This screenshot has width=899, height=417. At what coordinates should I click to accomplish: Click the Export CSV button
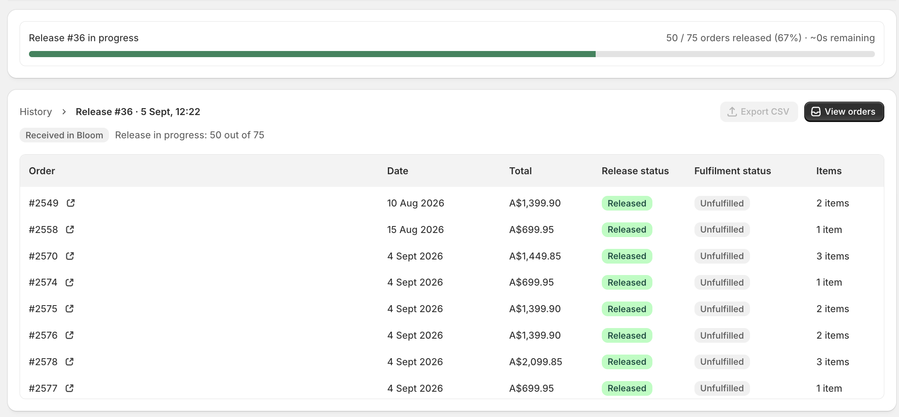click(x=759, y=112)
